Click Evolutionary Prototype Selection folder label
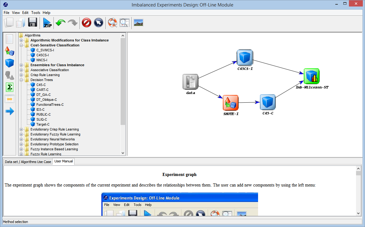Viewport: 365px width, 227px height. pos(54,144)
